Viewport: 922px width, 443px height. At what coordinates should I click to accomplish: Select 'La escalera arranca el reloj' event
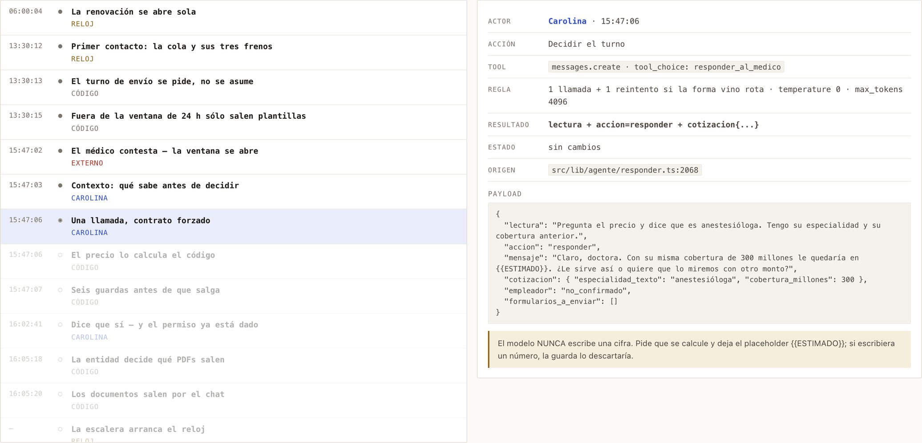(234, 431)
